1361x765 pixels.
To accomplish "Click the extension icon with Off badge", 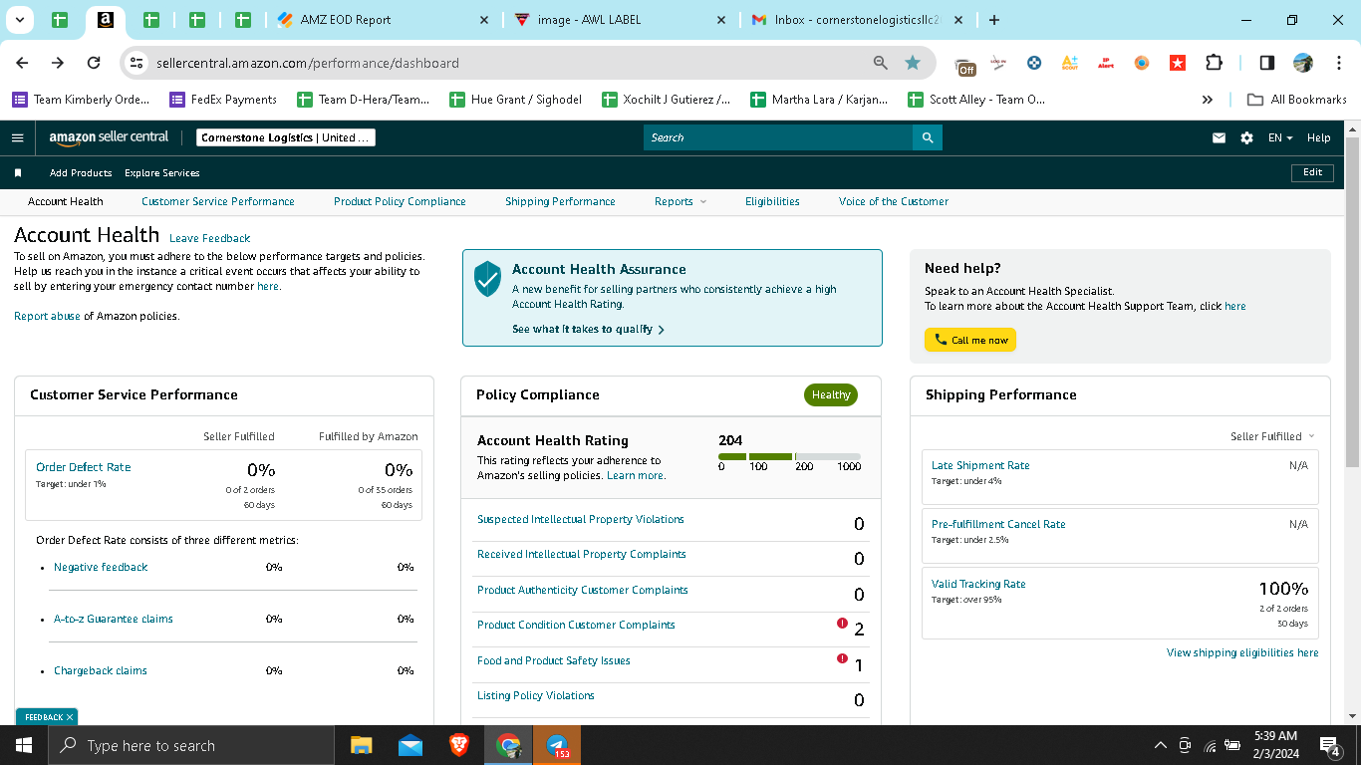I will pos(965,65).
